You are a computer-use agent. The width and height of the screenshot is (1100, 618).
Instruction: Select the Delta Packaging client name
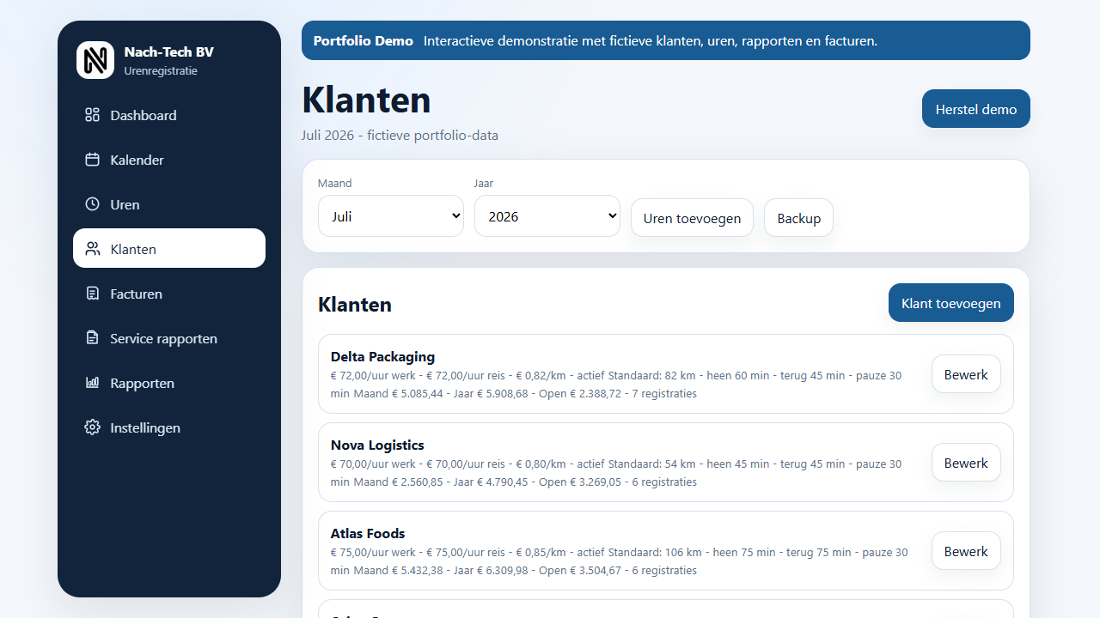382,357
